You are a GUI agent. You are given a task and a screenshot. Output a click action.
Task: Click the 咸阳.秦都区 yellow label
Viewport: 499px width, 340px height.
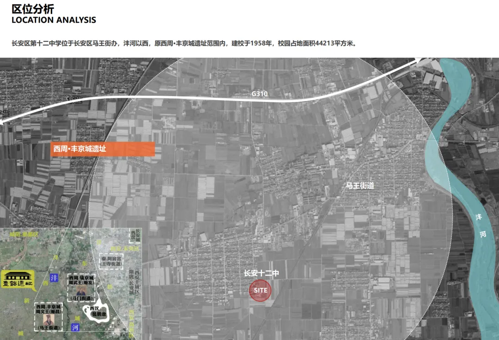coord(23,234)
